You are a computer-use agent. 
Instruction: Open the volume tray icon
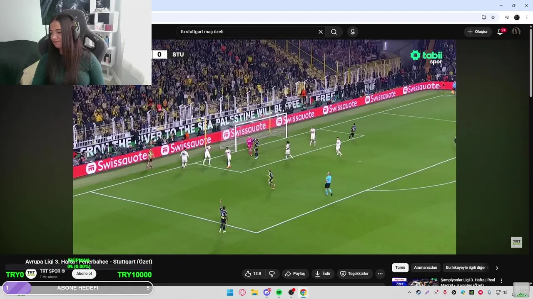pos(505,292)
